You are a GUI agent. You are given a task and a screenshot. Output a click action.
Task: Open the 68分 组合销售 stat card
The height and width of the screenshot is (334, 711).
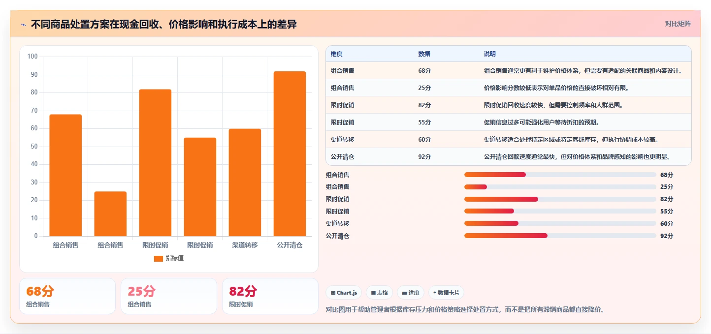pyautogui.click(x=67, y=296)
